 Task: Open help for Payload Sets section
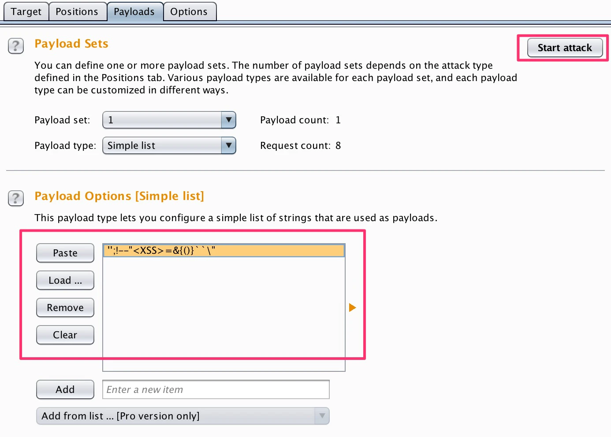[15, 46]
